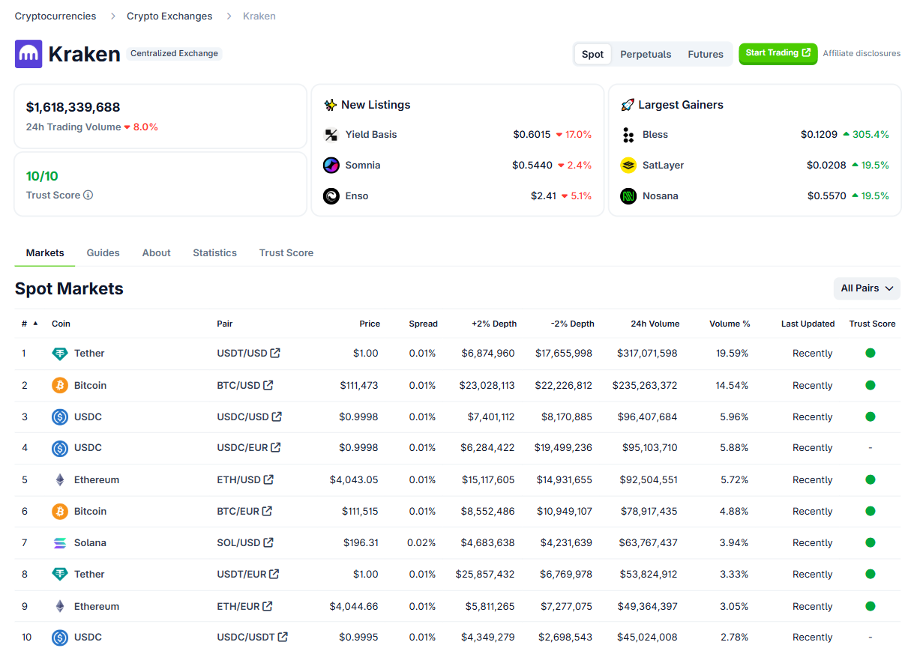The height and width of the screenshot is (651, 908).
Task: Switch to Perpetuals market type
Action: [646, 55]
